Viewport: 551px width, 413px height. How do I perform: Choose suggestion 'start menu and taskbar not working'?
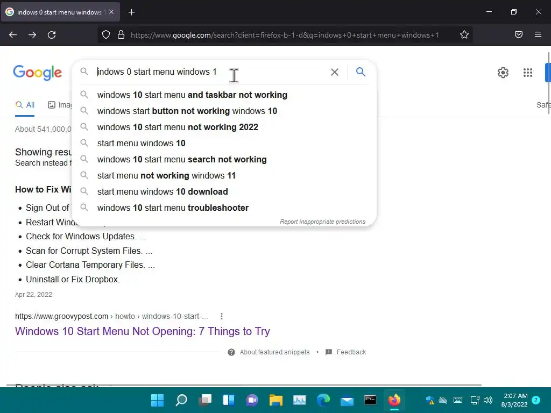point(224,95)
